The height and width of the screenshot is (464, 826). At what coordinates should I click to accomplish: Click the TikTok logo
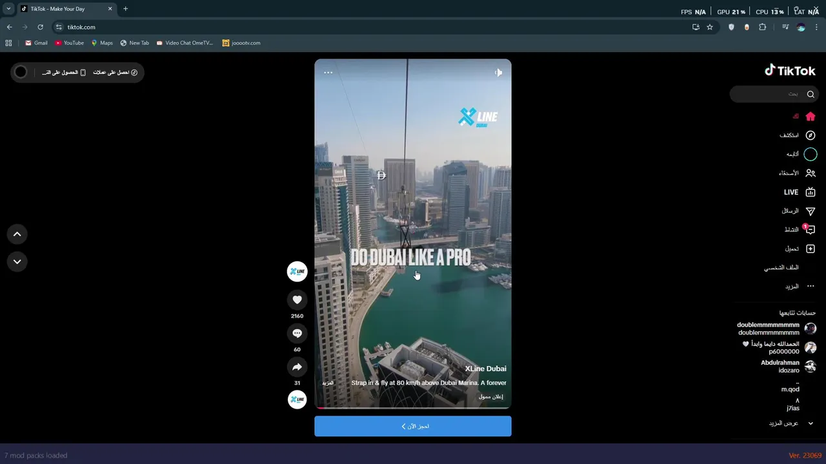(x=790, y=70)
